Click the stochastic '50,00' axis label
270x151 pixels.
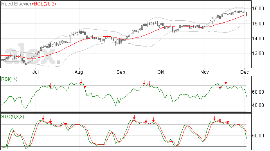(x=258, y=136)
